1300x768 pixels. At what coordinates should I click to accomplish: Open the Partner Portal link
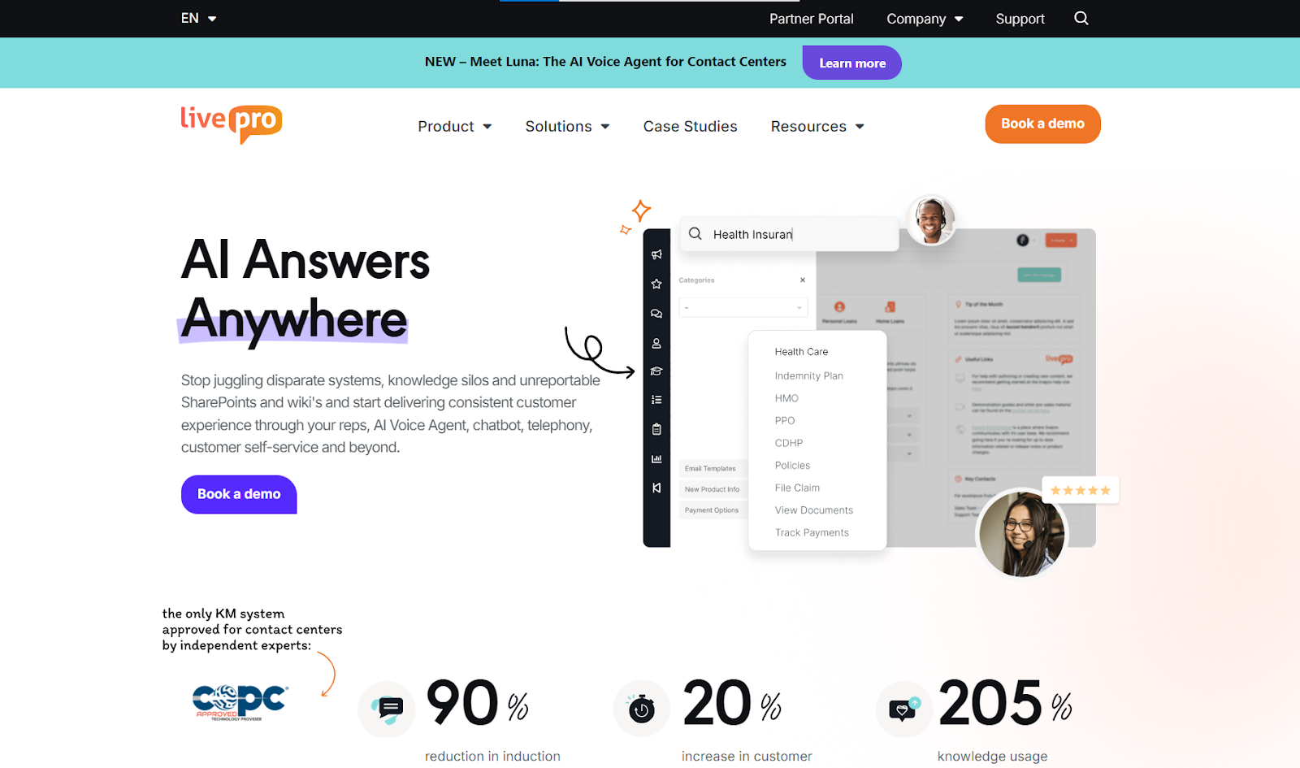pyautogui.click(x=812, y=19)
